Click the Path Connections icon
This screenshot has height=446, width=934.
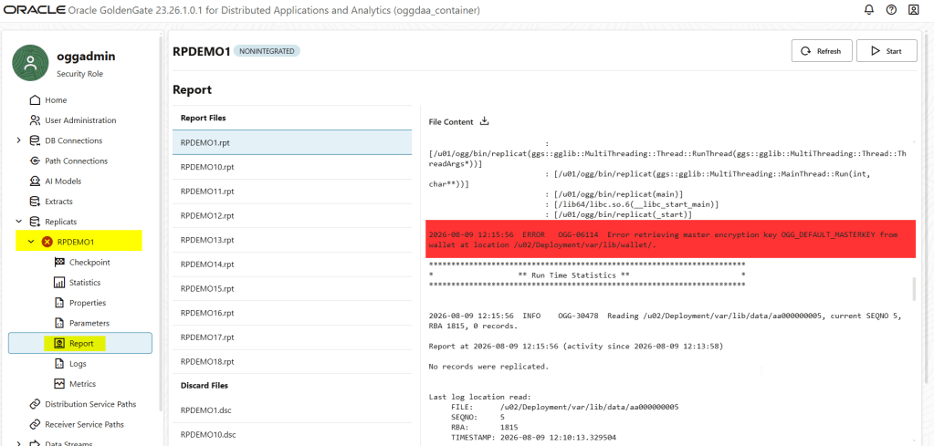coord(35,161)
